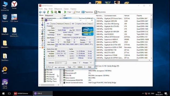170x96 pixels.
Task: Collapse the expanded benchmark tree node
Action: coord(40,47)
